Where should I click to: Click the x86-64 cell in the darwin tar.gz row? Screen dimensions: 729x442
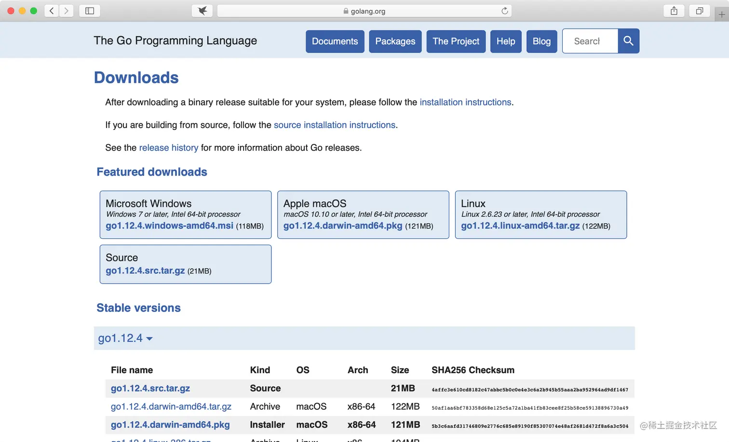click(x=361, y=406)
